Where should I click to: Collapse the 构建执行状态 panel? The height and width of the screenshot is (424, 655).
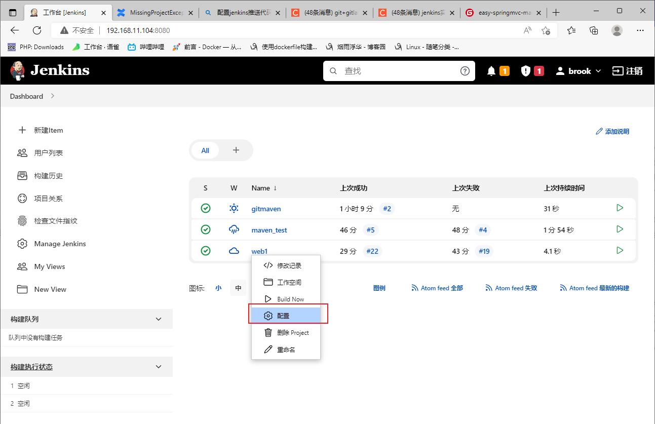coord(159,367)
